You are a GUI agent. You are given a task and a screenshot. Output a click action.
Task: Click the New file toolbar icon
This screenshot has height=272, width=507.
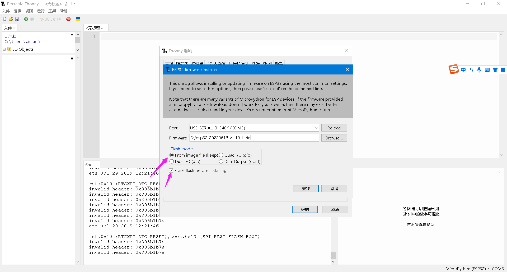pos(5,19)
